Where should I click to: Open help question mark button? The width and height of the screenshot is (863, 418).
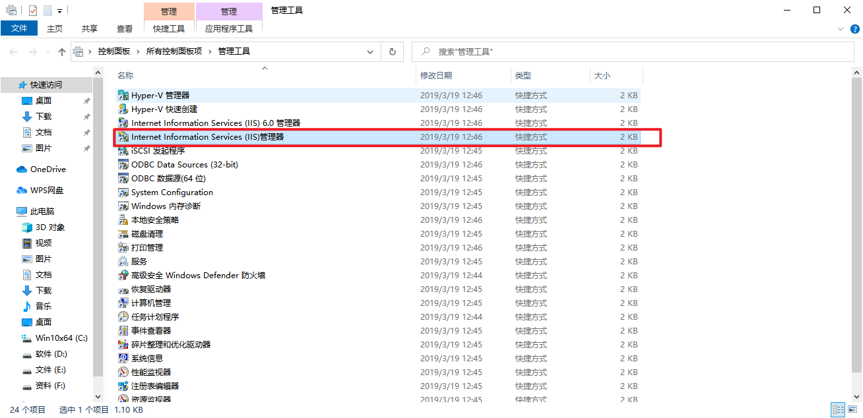[854, 29]
